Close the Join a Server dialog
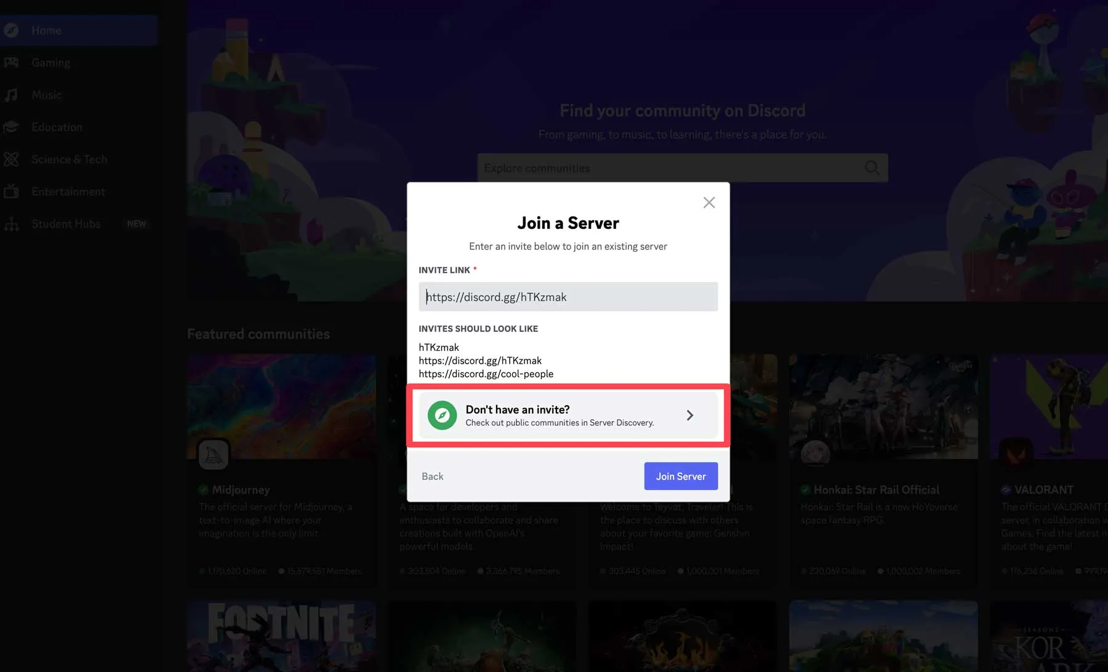 [709, 202]
